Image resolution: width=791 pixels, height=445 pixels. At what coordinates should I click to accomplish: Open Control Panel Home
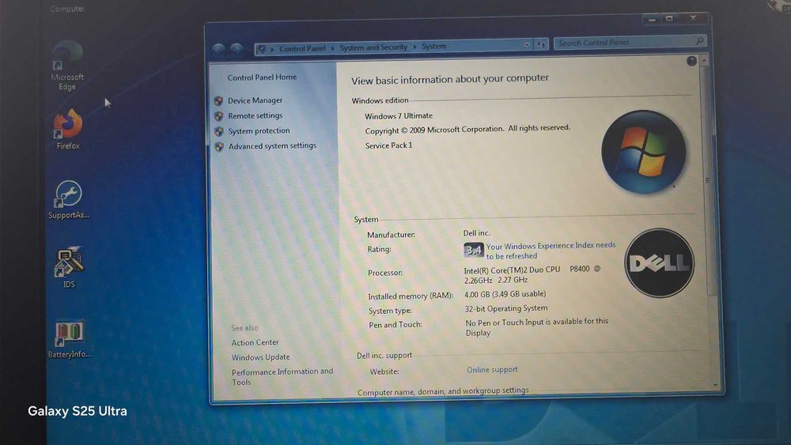click(x=262, y=77)
